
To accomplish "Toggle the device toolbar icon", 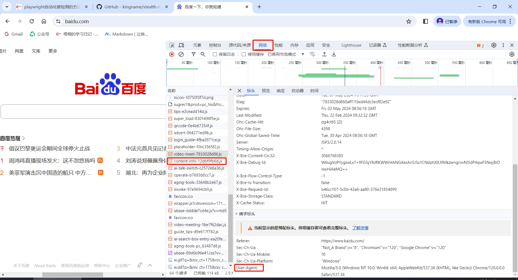I will (181, 45).
